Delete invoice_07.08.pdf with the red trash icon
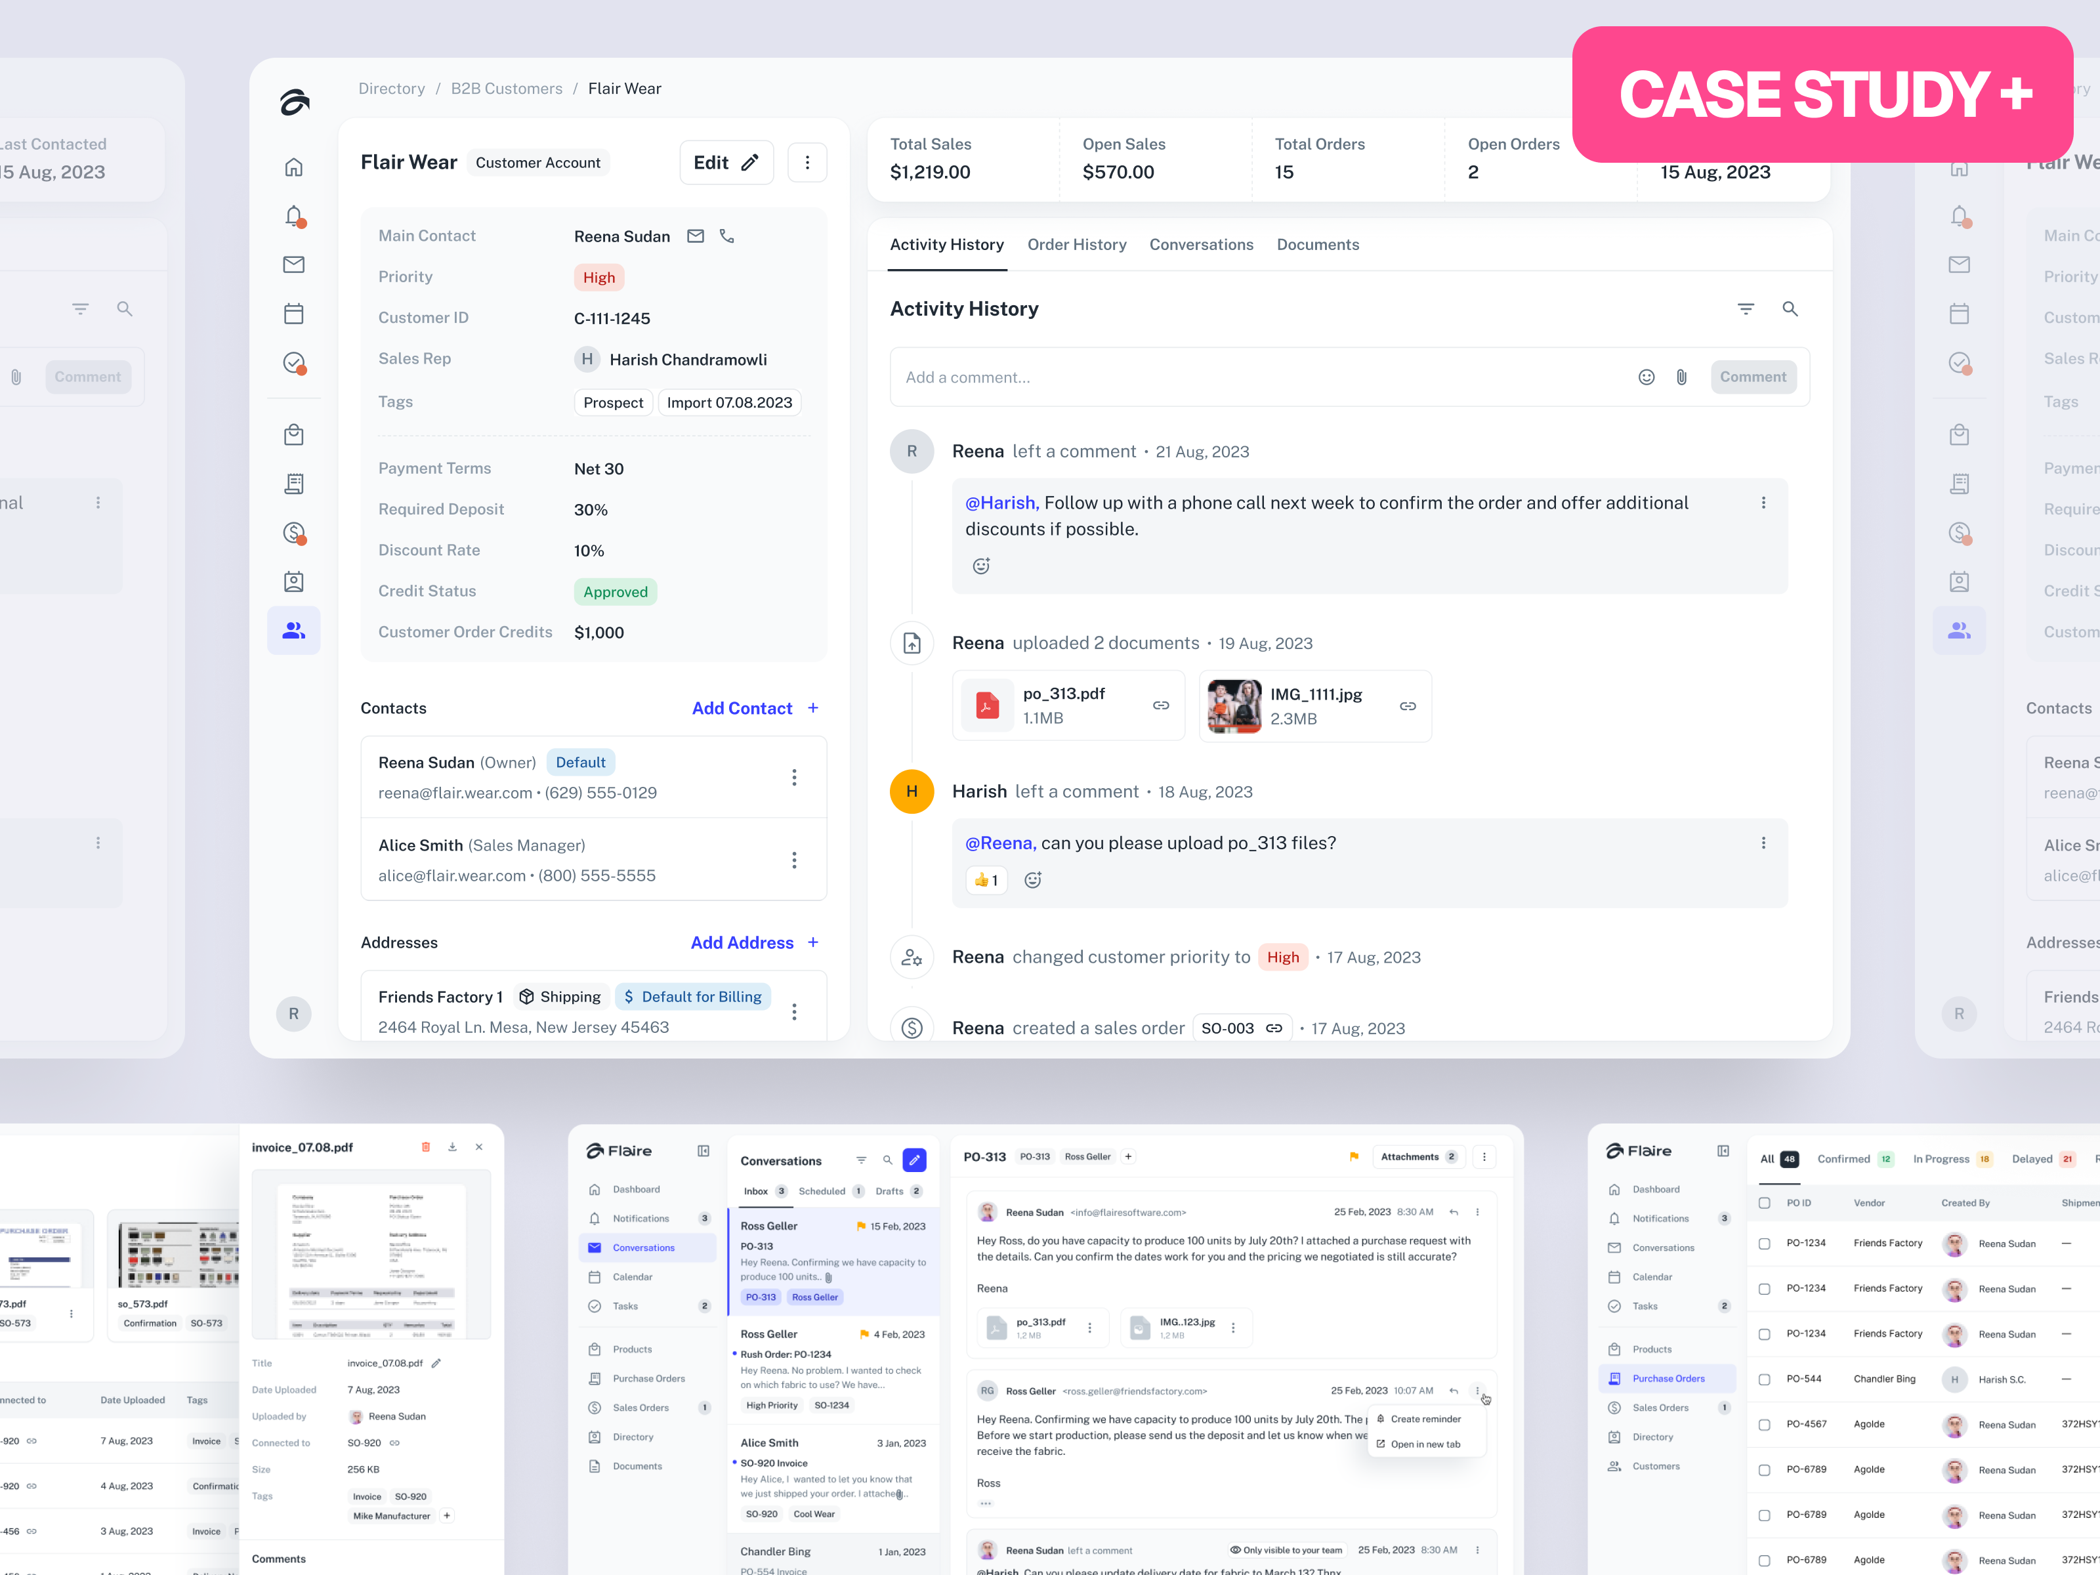2100x1575 pixels. click(x=425, y=1147)
